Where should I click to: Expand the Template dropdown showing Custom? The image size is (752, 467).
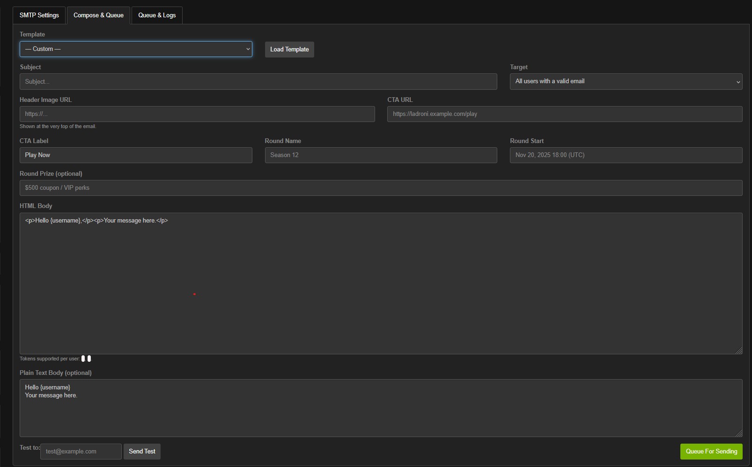tap(136, 49)
